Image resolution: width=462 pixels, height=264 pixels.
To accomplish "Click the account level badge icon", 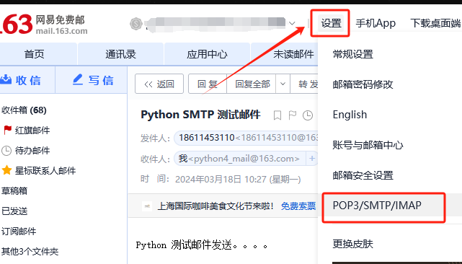I will pos(136,24).
